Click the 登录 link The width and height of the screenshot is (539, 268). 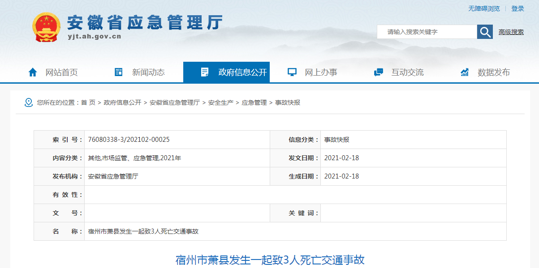[x=517, y=9]
